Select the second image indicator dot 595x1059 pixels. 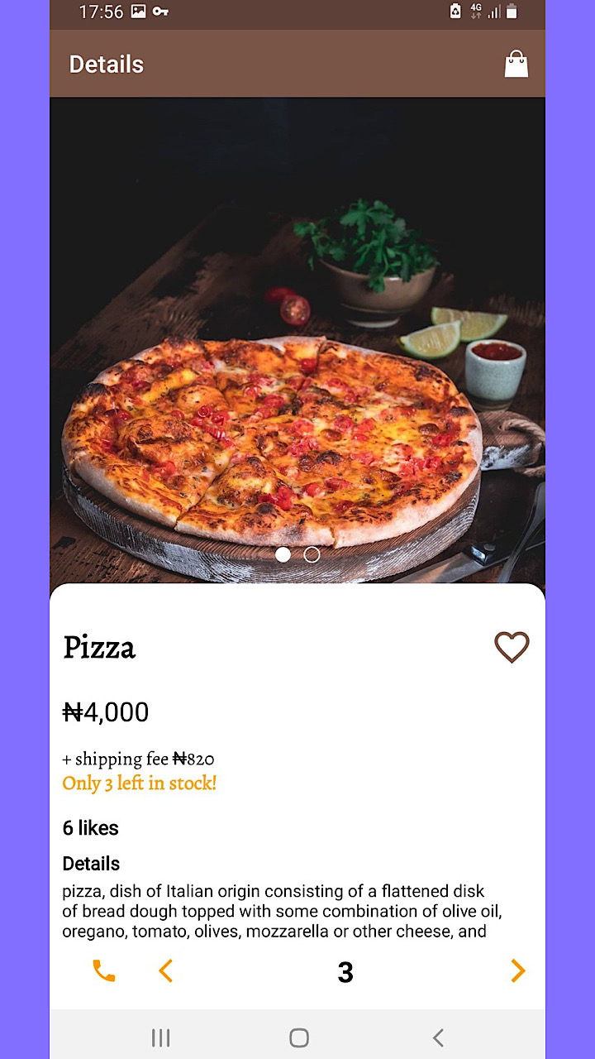(x=312, y=554)
